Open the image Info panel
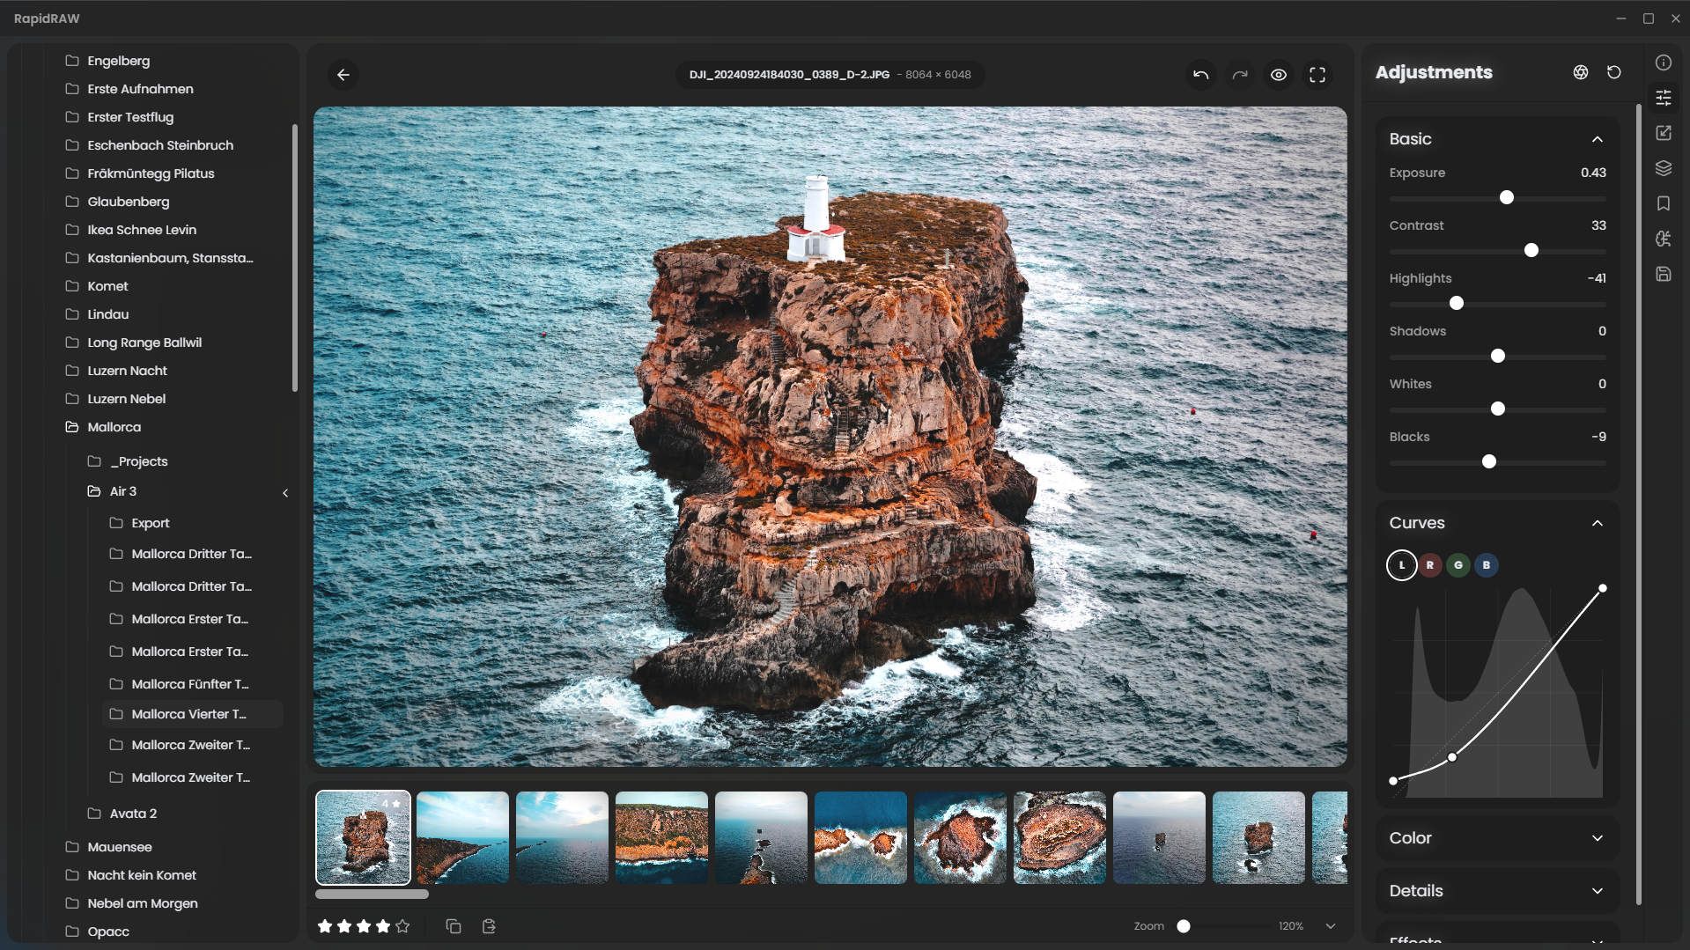The width and height of the screenshot is (1690, 950). point(1664,62)
